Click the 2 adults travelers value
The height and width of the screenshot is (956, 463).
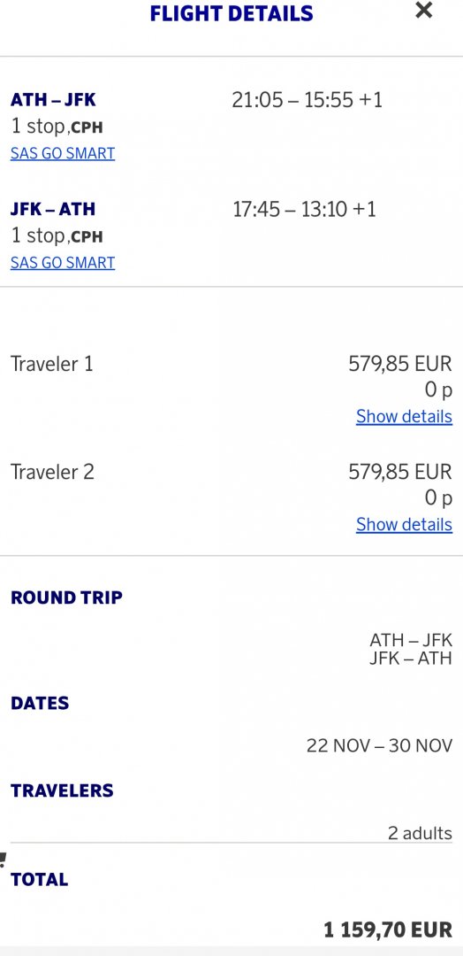[421, 833]
